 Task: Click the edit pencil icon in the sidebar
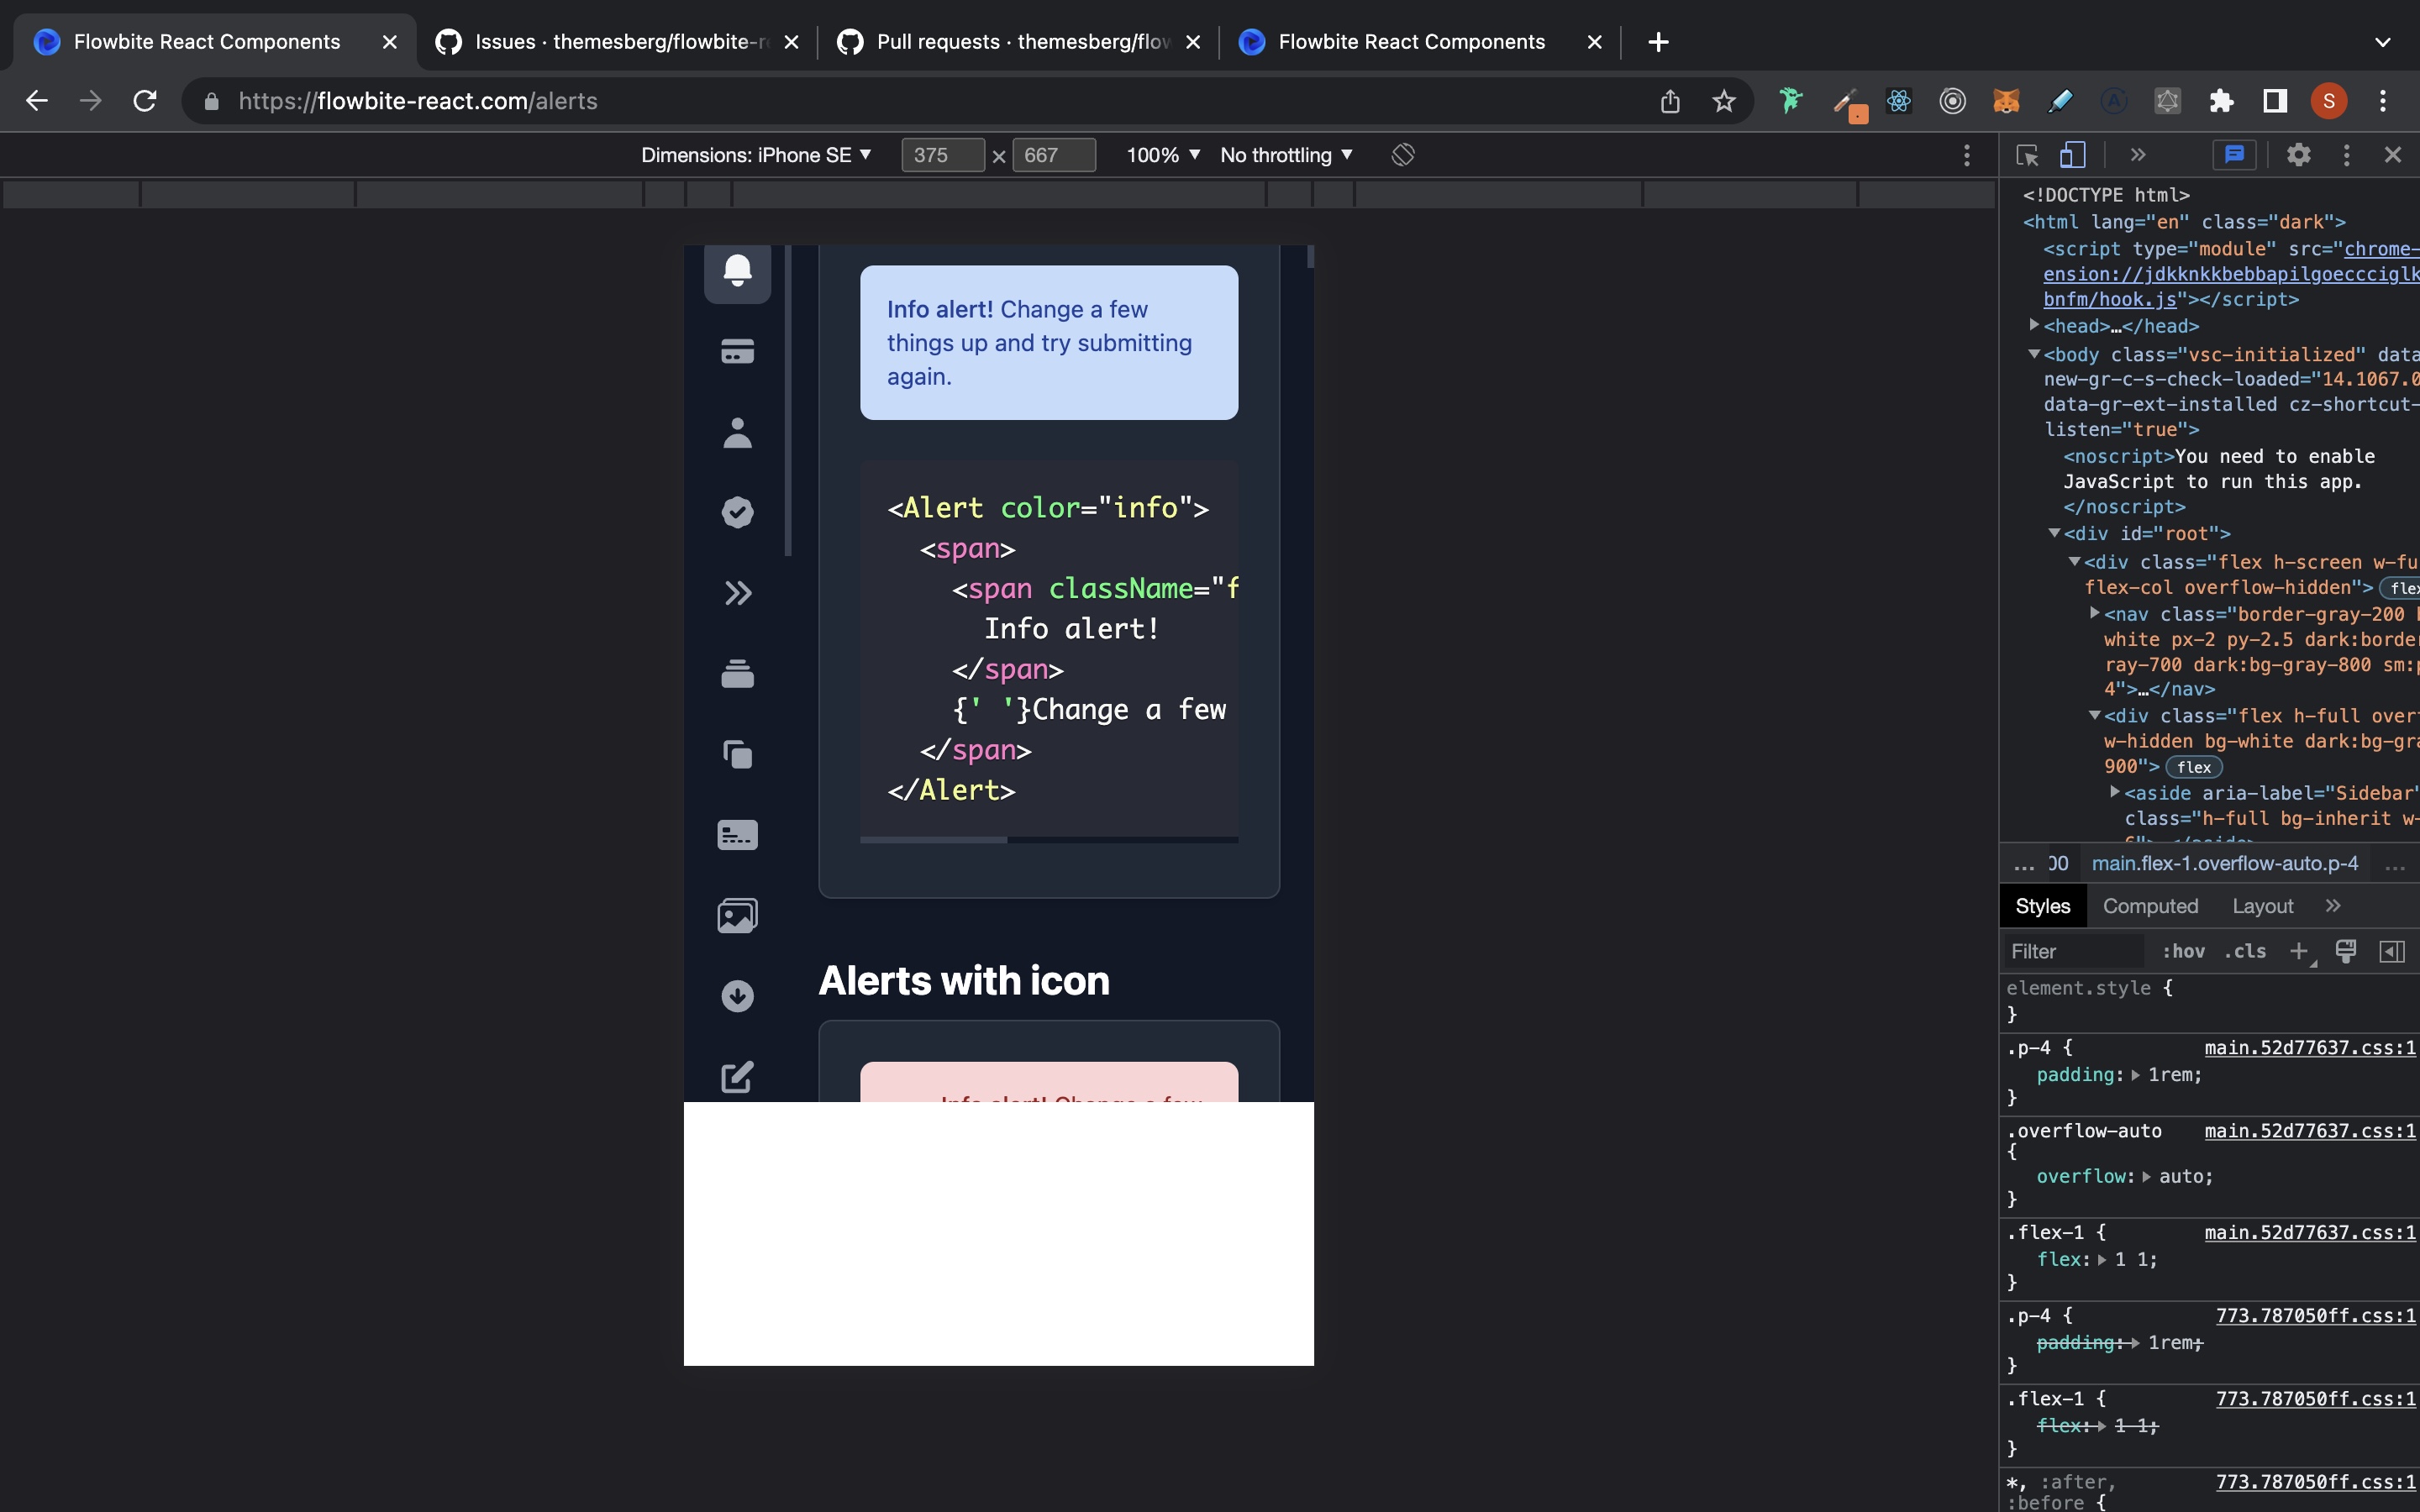[x=737, y=1077]
